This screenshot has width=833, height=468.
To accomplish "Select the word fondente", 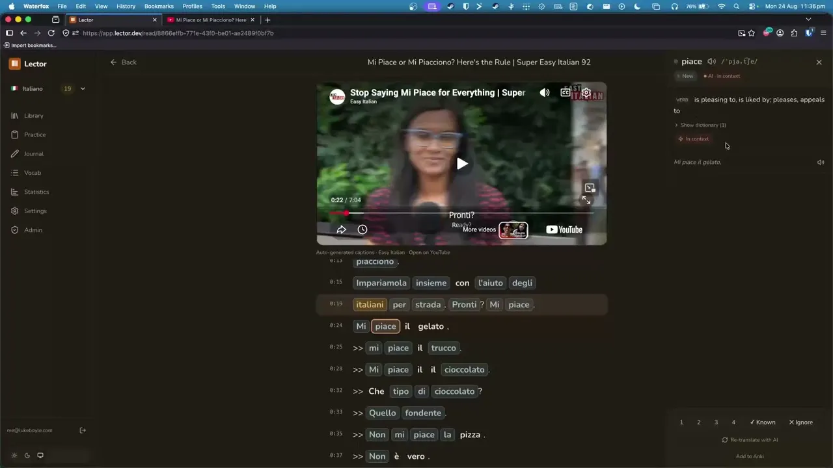I will point(423,413).
